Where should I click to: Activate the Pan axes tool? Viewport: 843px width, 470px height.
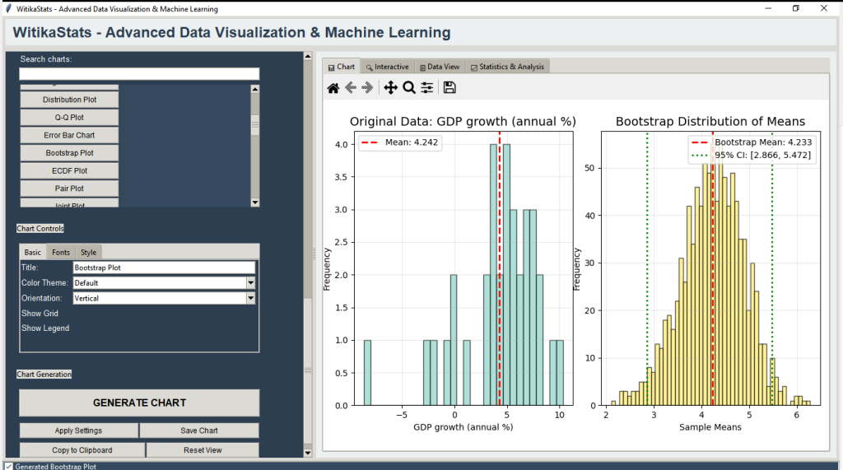(x=391, y=87)
